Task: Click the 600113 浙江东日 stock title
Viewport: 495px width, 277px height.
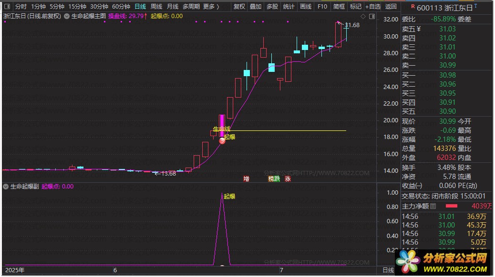Action: pyautogui.click(x=445, y=8)
